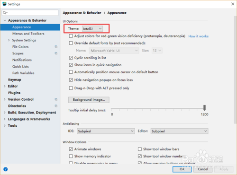Open the Theme dropdown
The image size is (237, 175).
92,29
